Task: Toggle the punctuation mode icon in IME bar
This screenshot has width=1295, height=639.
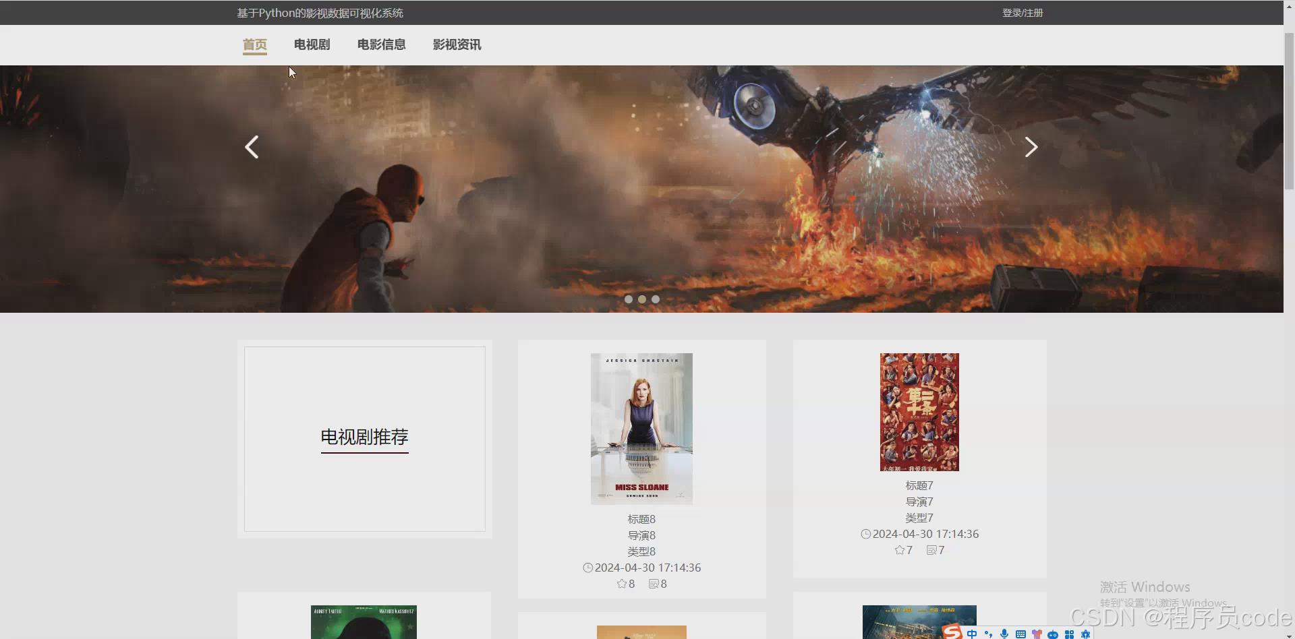Action: [x=988, y=634]
